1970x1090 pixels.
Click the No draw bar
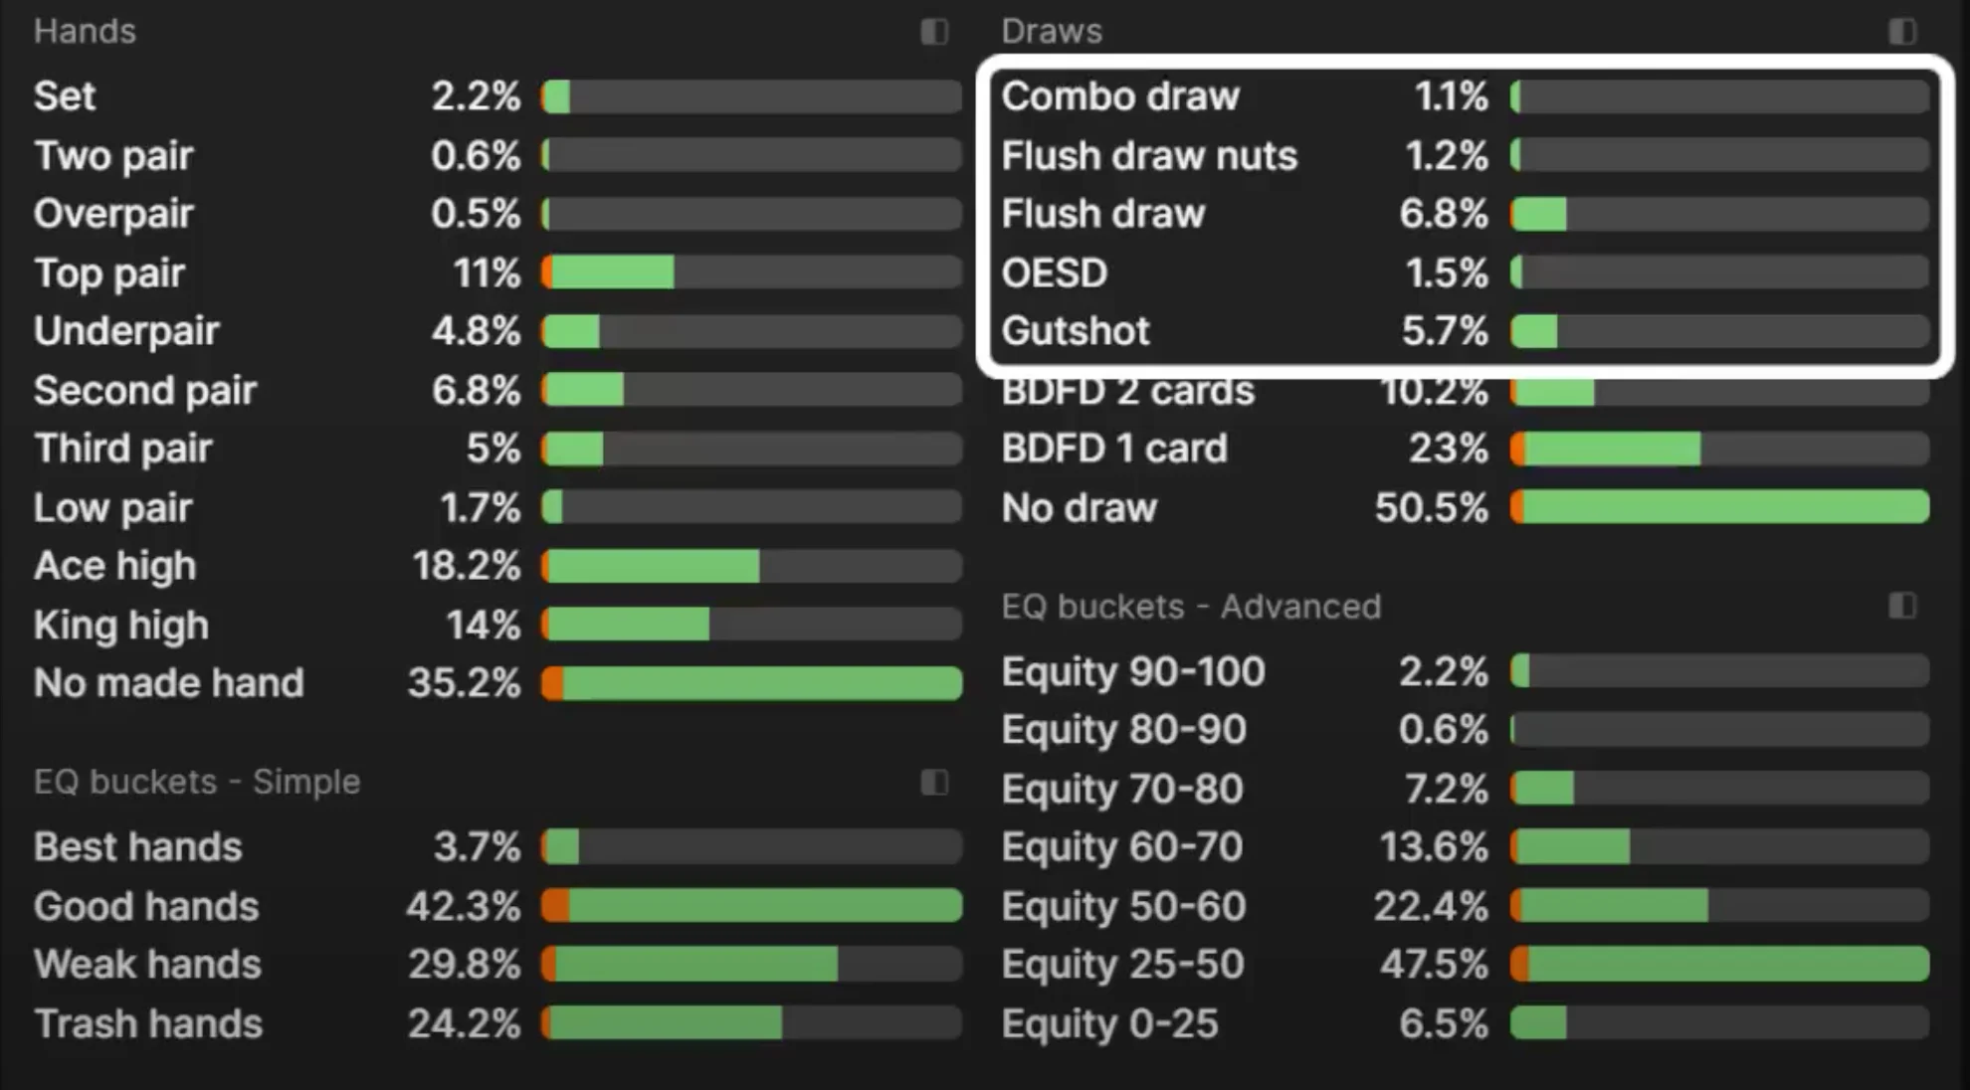[1719, 507]
